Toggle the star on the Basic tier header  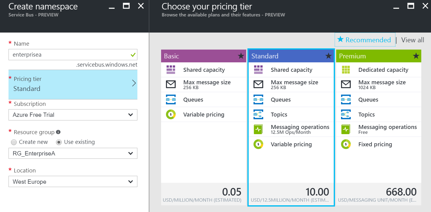241,56
